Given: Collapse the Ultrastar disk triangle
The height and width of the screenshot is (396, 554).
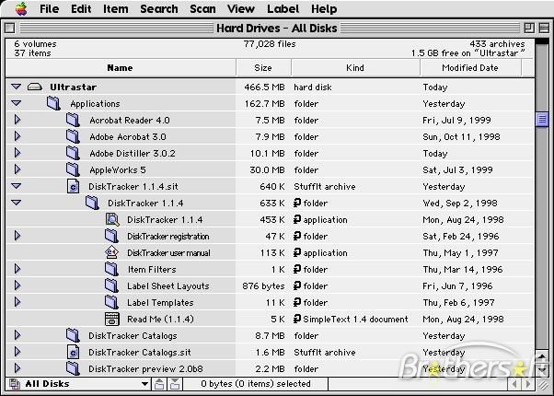Looking at the screenshot, I should (x=17, y=87).
